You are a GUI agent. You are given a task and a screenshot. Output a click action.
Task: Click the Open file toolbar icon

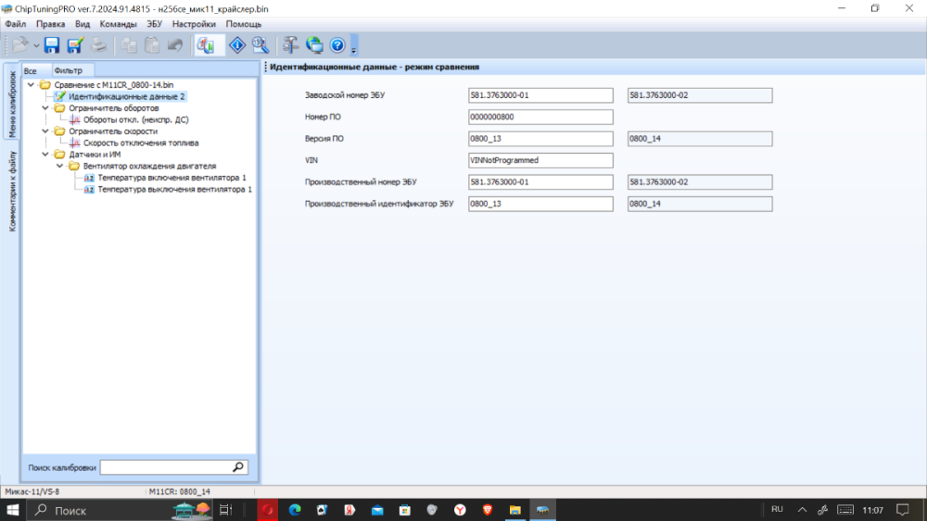(19, 44)
